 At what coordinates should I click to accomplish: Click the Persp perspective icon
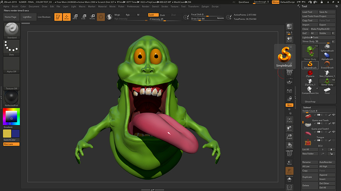click(x=289, y=72)
